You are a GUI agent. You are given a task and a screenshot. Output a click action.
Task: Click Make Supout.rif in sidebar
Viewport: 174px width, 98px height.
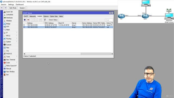[11, 66]
